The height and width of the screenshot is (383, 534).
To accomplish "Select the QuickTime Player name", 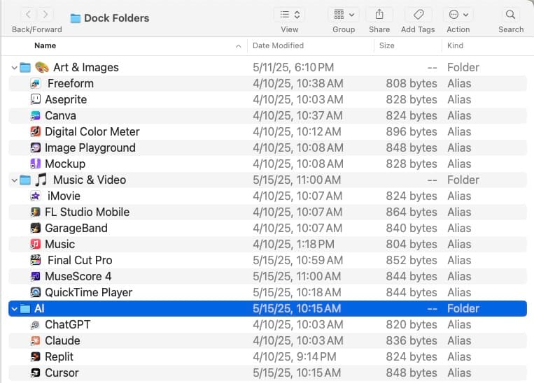I will pyautogui.click(x=89, y=292).
